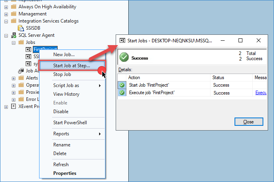
Task: Collapse the Jobs folder node
Action: [13, 42]
